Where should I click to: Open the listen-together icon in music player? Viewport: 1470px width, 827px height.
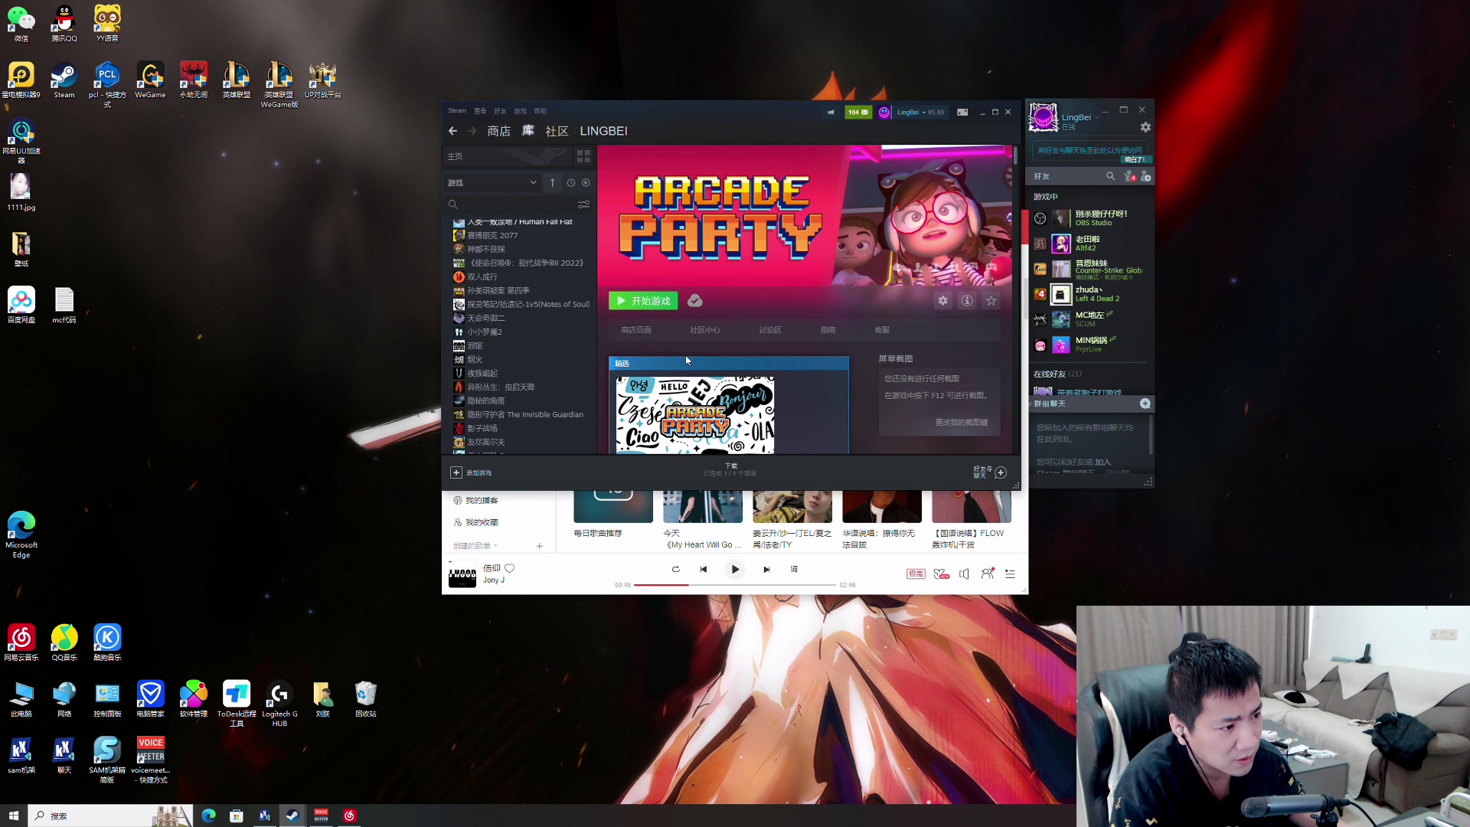point(988,574)
